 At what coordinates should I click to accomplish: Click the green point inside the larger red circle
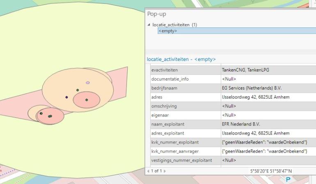[x=87, y=100]
